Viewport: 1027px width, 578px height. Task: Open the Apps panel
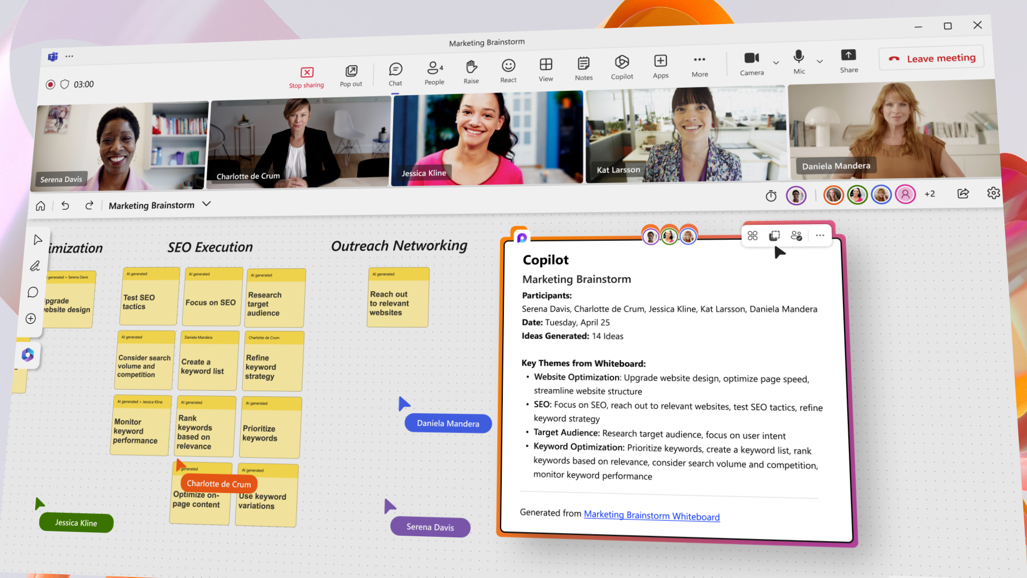[x=660, y=66]
